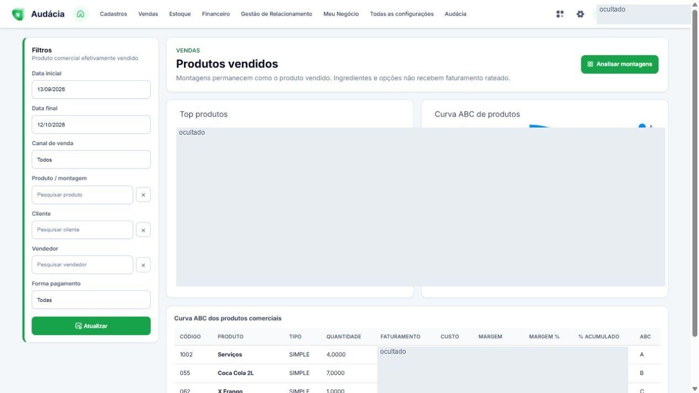699x393 pixels.
Task: Click the Data final date field
Action: click(91, 125)
